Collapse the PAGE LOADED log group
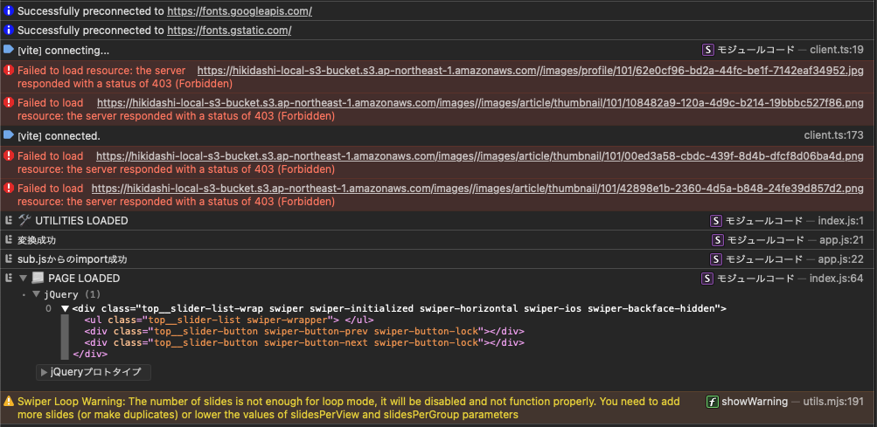Viewport: 877px width, 427px height. [23, 279]
